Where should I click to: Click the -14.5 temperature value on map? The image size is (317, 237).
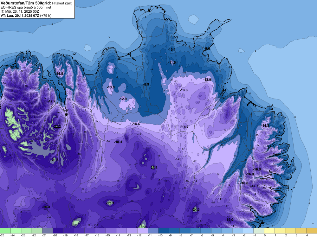(60, 74)
